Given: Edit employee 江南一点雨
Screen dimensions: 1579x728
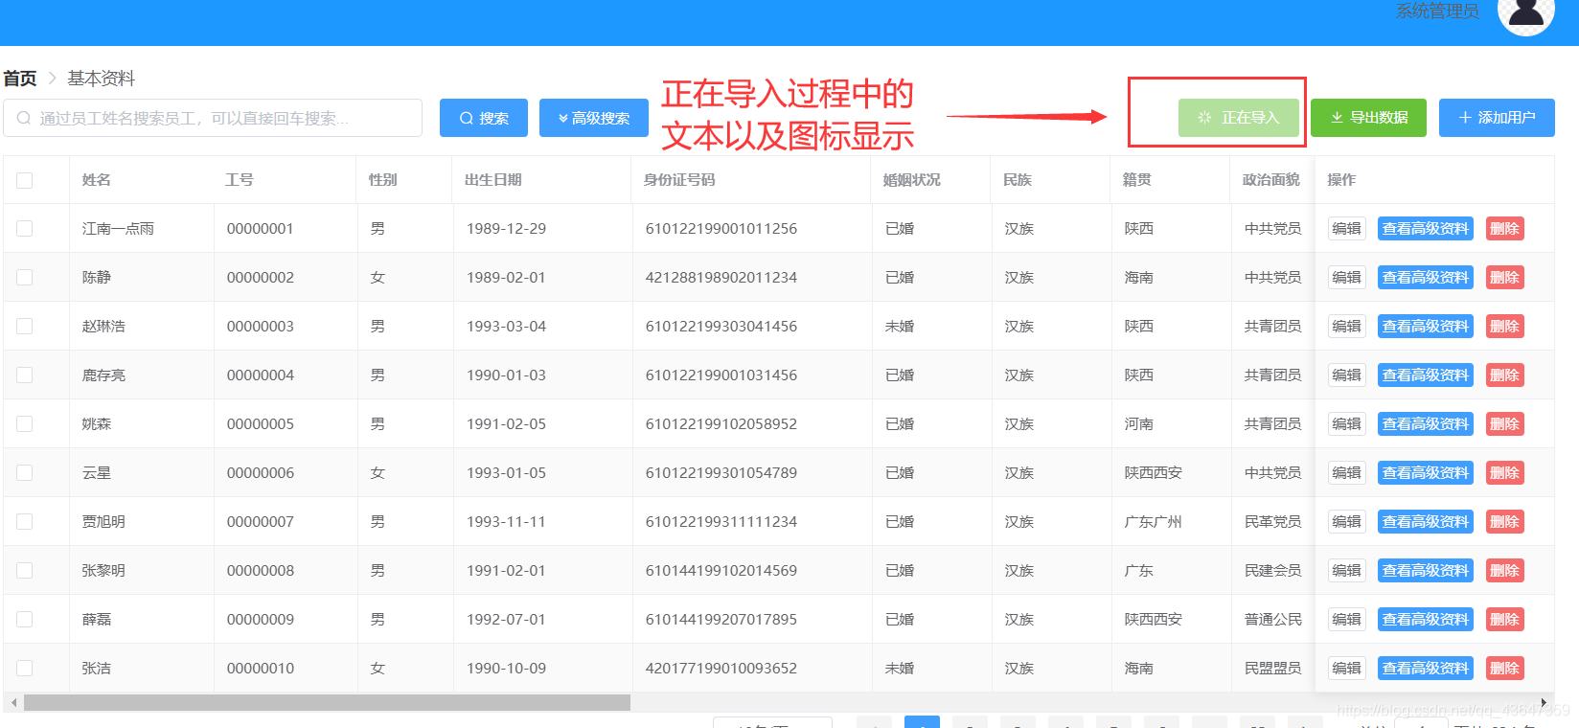Looking at the screenshot, I should [1347, 228].
